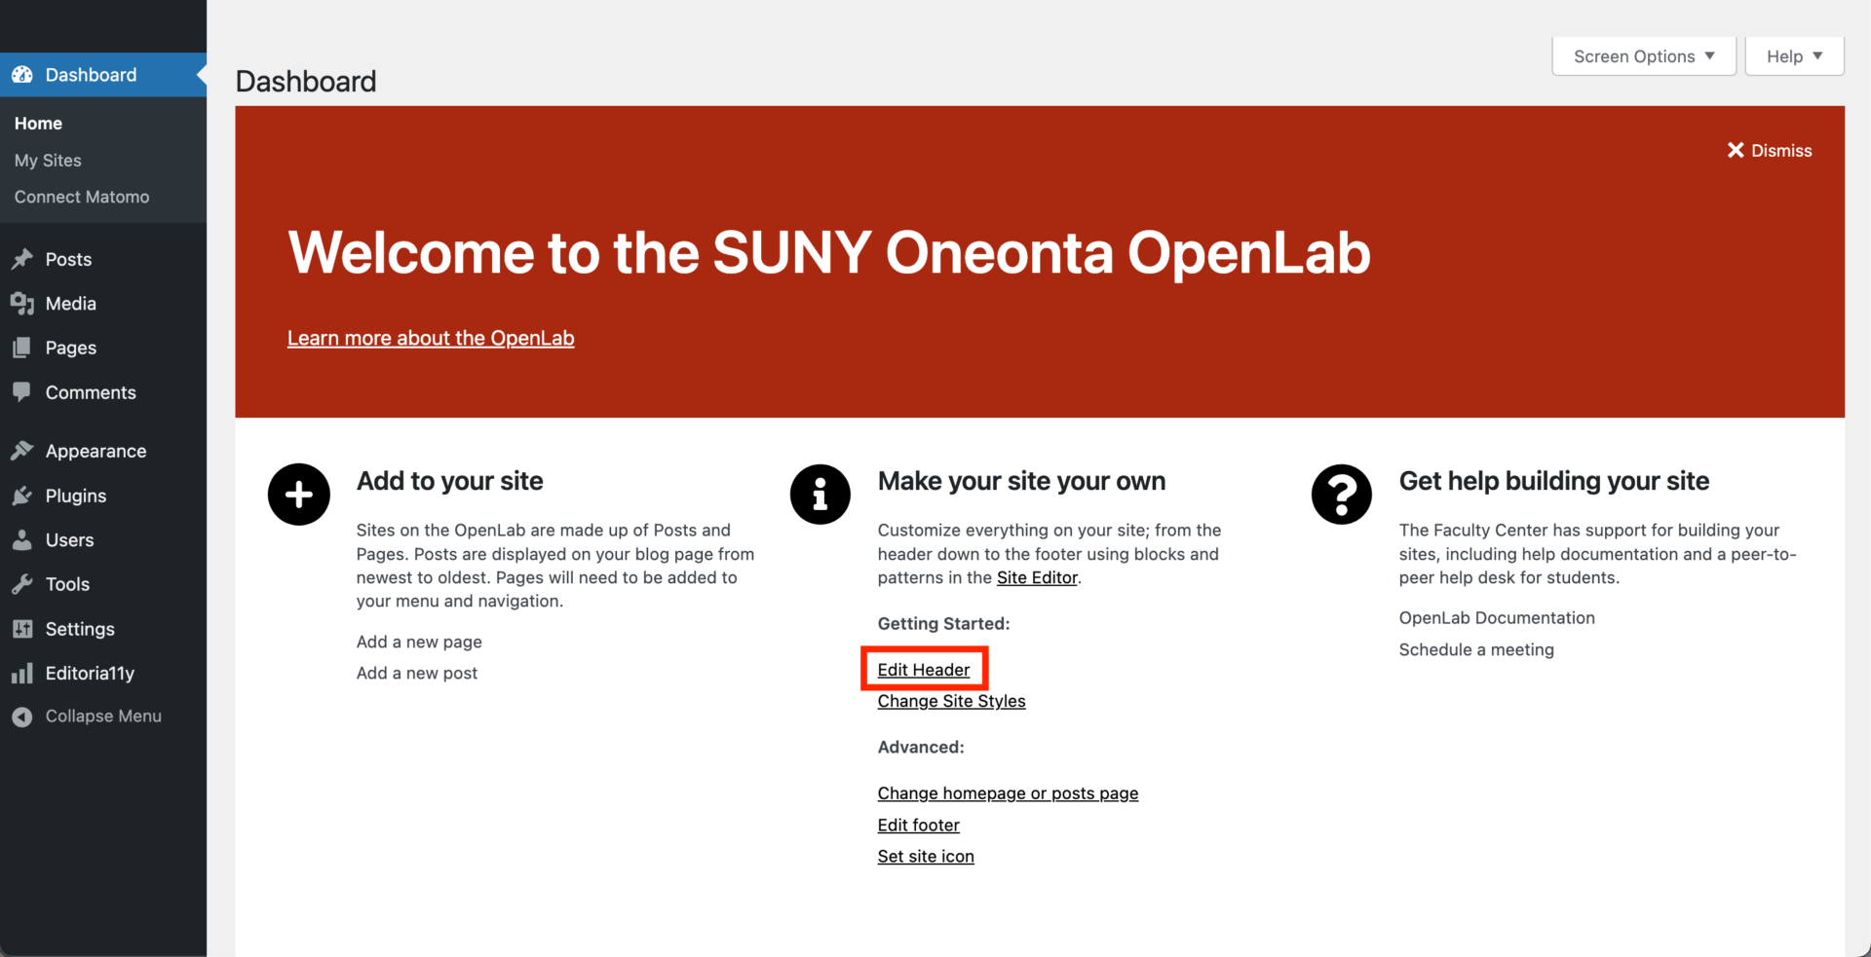The image size is (1871, 957).
Task: Click the info circle icon
Action: click(821, 495)
